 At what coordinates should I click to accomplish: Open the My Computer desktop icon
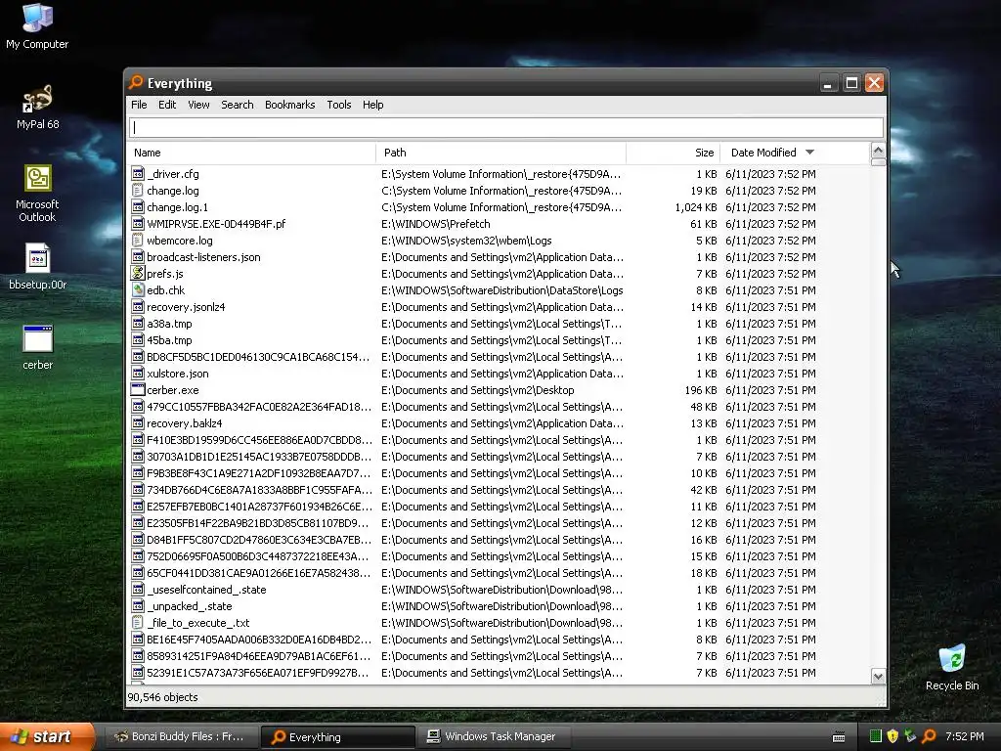[37, 25]
